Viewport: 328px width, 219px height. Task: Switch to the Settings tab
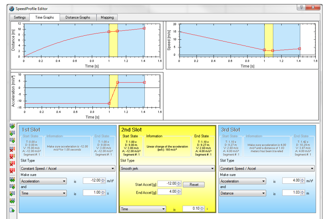[20, 17]
